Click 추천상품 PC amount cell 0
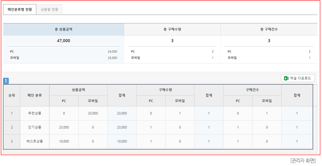The width and height of the screenshot is (322, 166). 64,113
